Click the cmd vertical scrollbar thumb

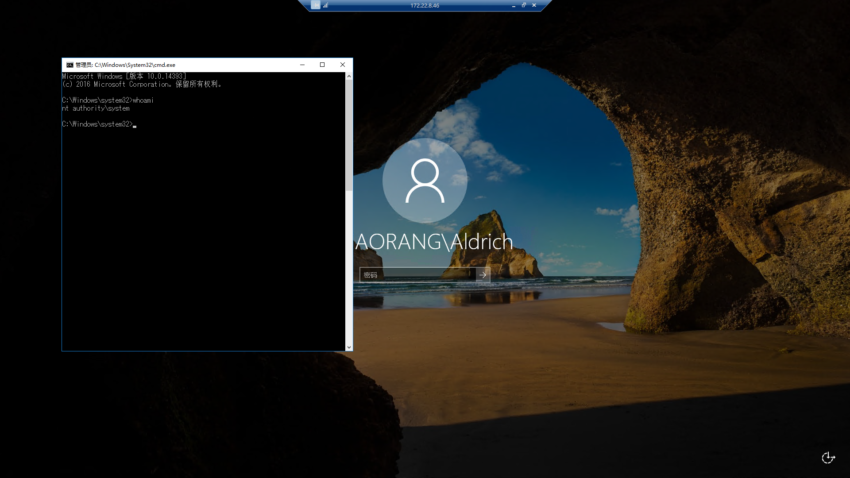349,135
